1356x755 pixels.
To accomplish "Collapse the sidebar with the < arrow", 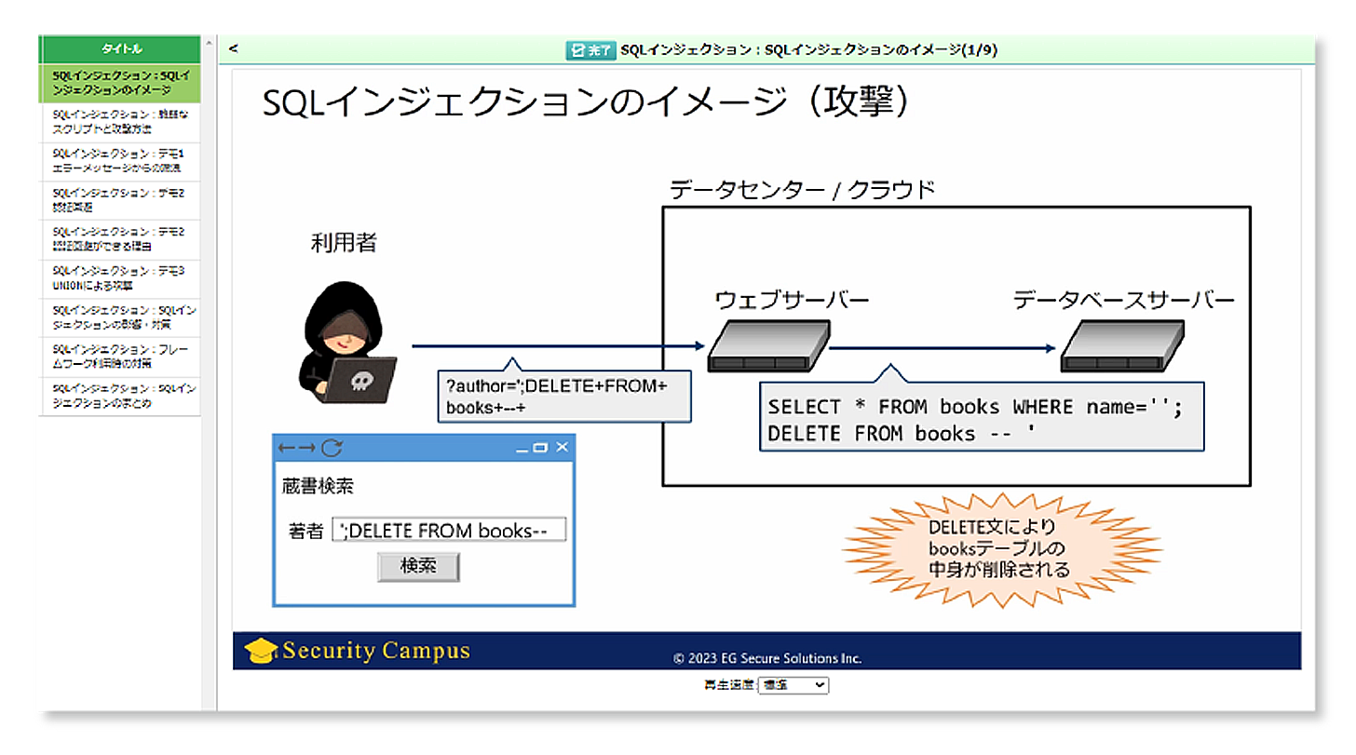I will click(233, 48).
